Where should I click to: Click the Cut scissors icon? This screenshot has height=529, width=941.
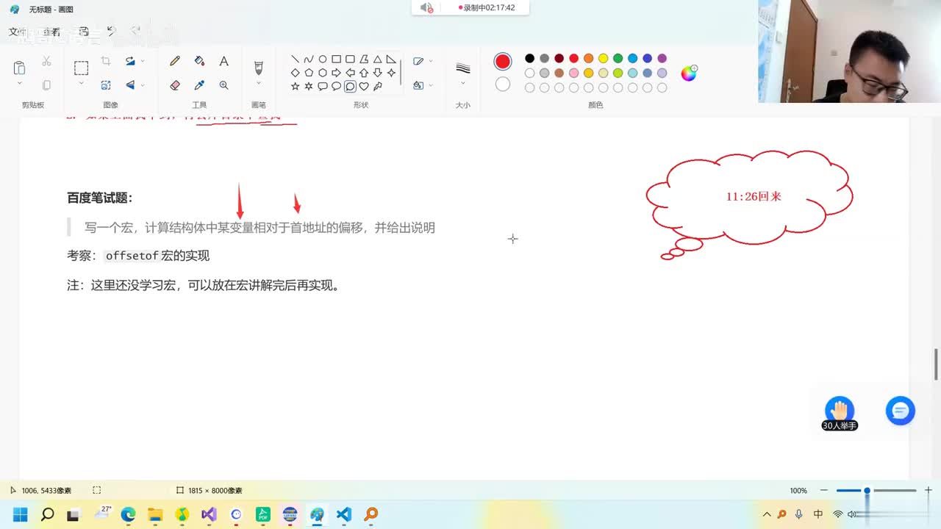[46, 62]
